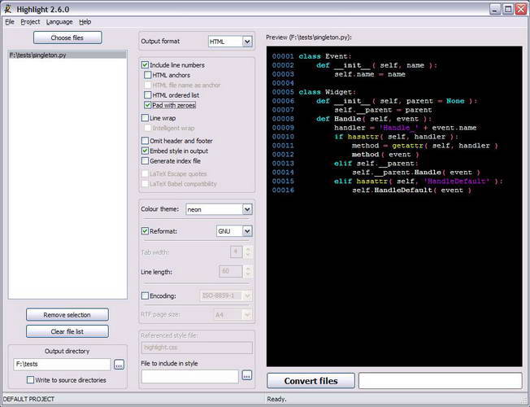This screenshot has width=530, height=407.
Task: Open the Colour theme neon dropdown
Action: [219, 209]
